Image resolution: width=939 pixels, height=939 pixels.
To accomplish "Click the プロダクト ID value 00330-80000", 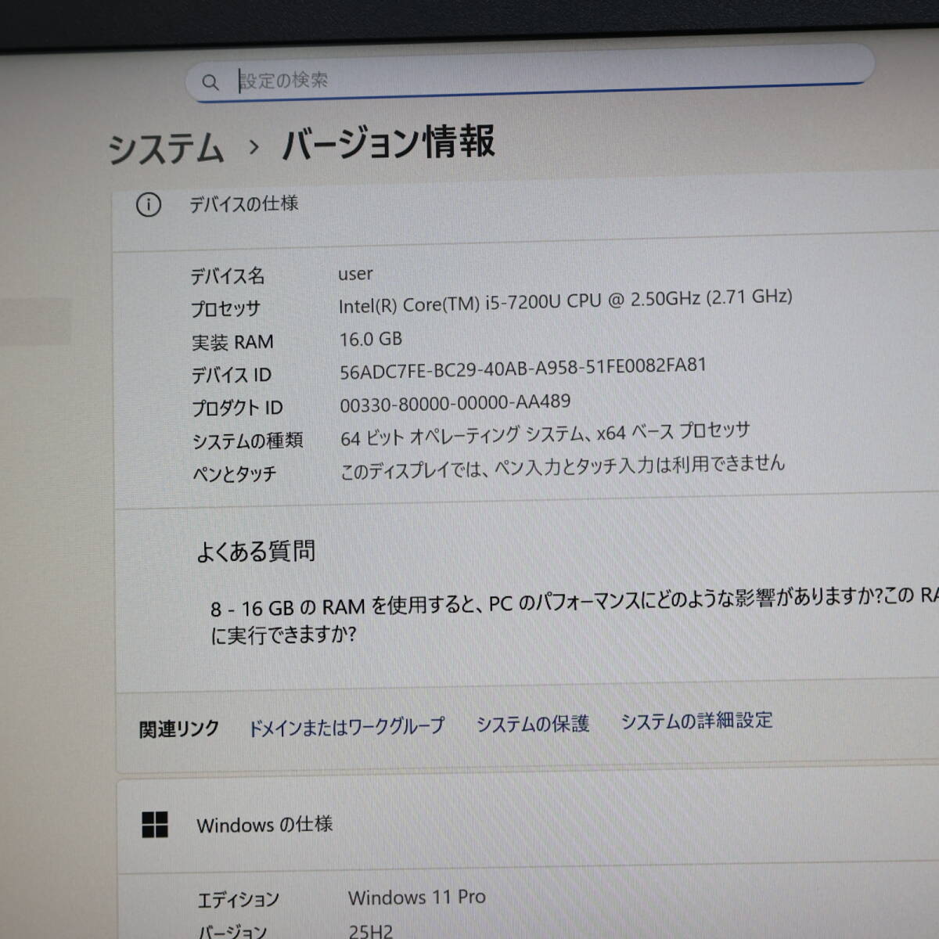I will pos(455,404).
